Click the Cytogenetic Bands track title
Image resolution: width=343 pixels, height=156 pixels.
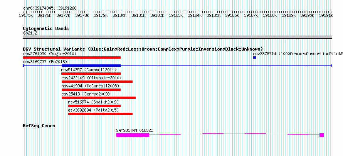[46, 28]
